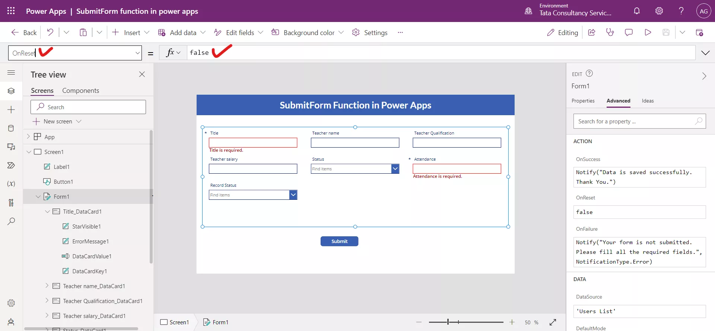Collapse the Form1 tree node
715x331 pixels.
tap(38, 196)
